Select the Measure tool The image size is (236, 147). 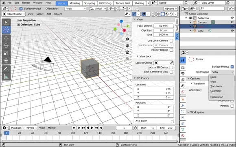(6, 77)
